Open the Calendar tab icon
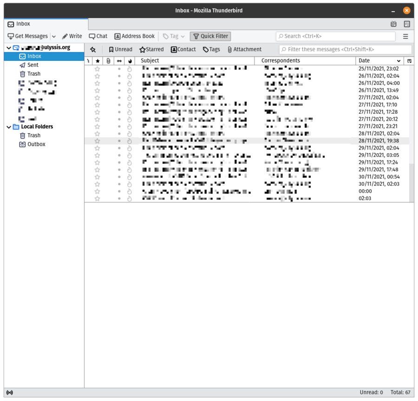The image size is (418, 401). click(393, 24)
